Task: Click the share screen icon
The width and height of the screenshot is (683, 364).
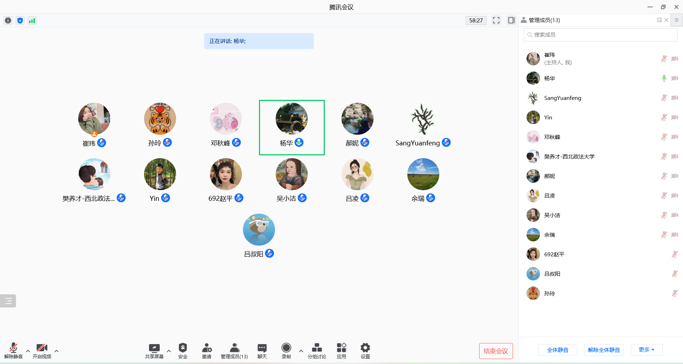Action: (154, 348)
